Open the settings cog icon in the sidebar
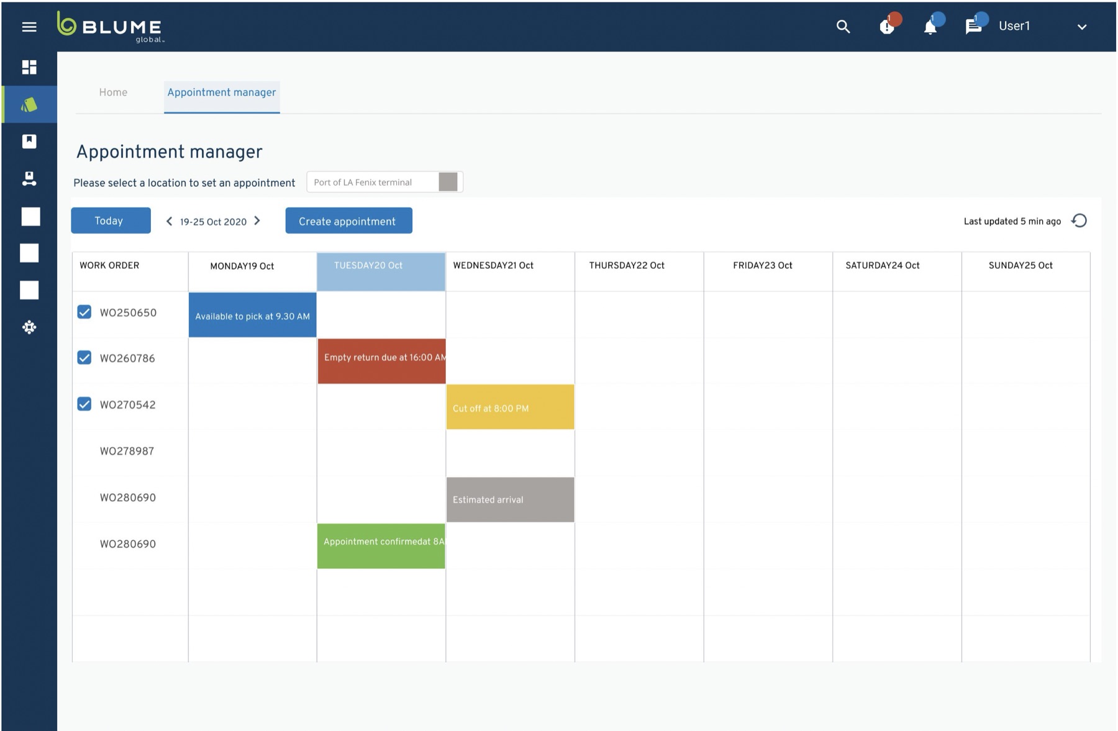Viewport: 1118px width, 731px height. coord(29,327)
